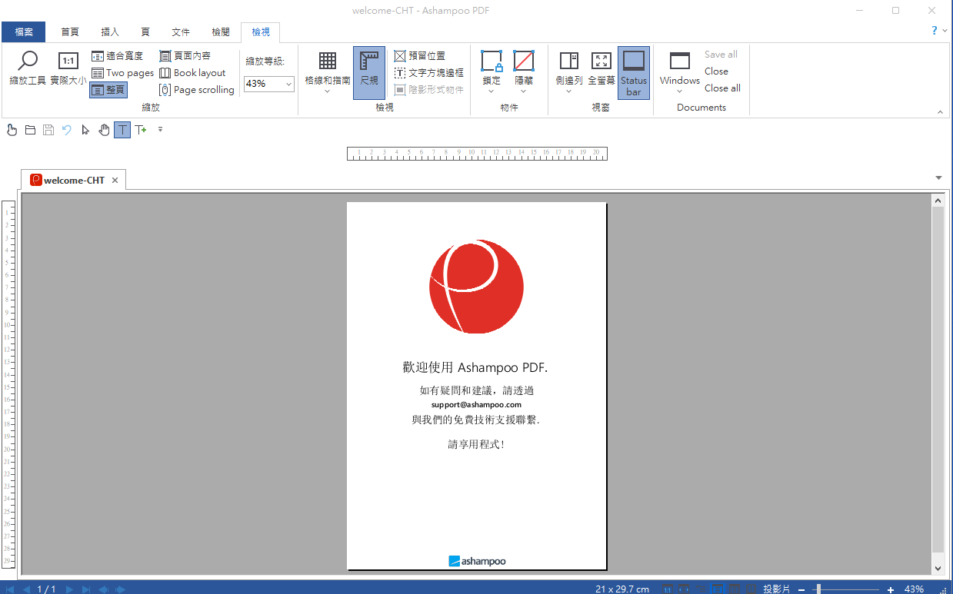Viewport: 953px width, 594px height.
Task: Go to next page arrow
Action: click(x=69, y=589)
